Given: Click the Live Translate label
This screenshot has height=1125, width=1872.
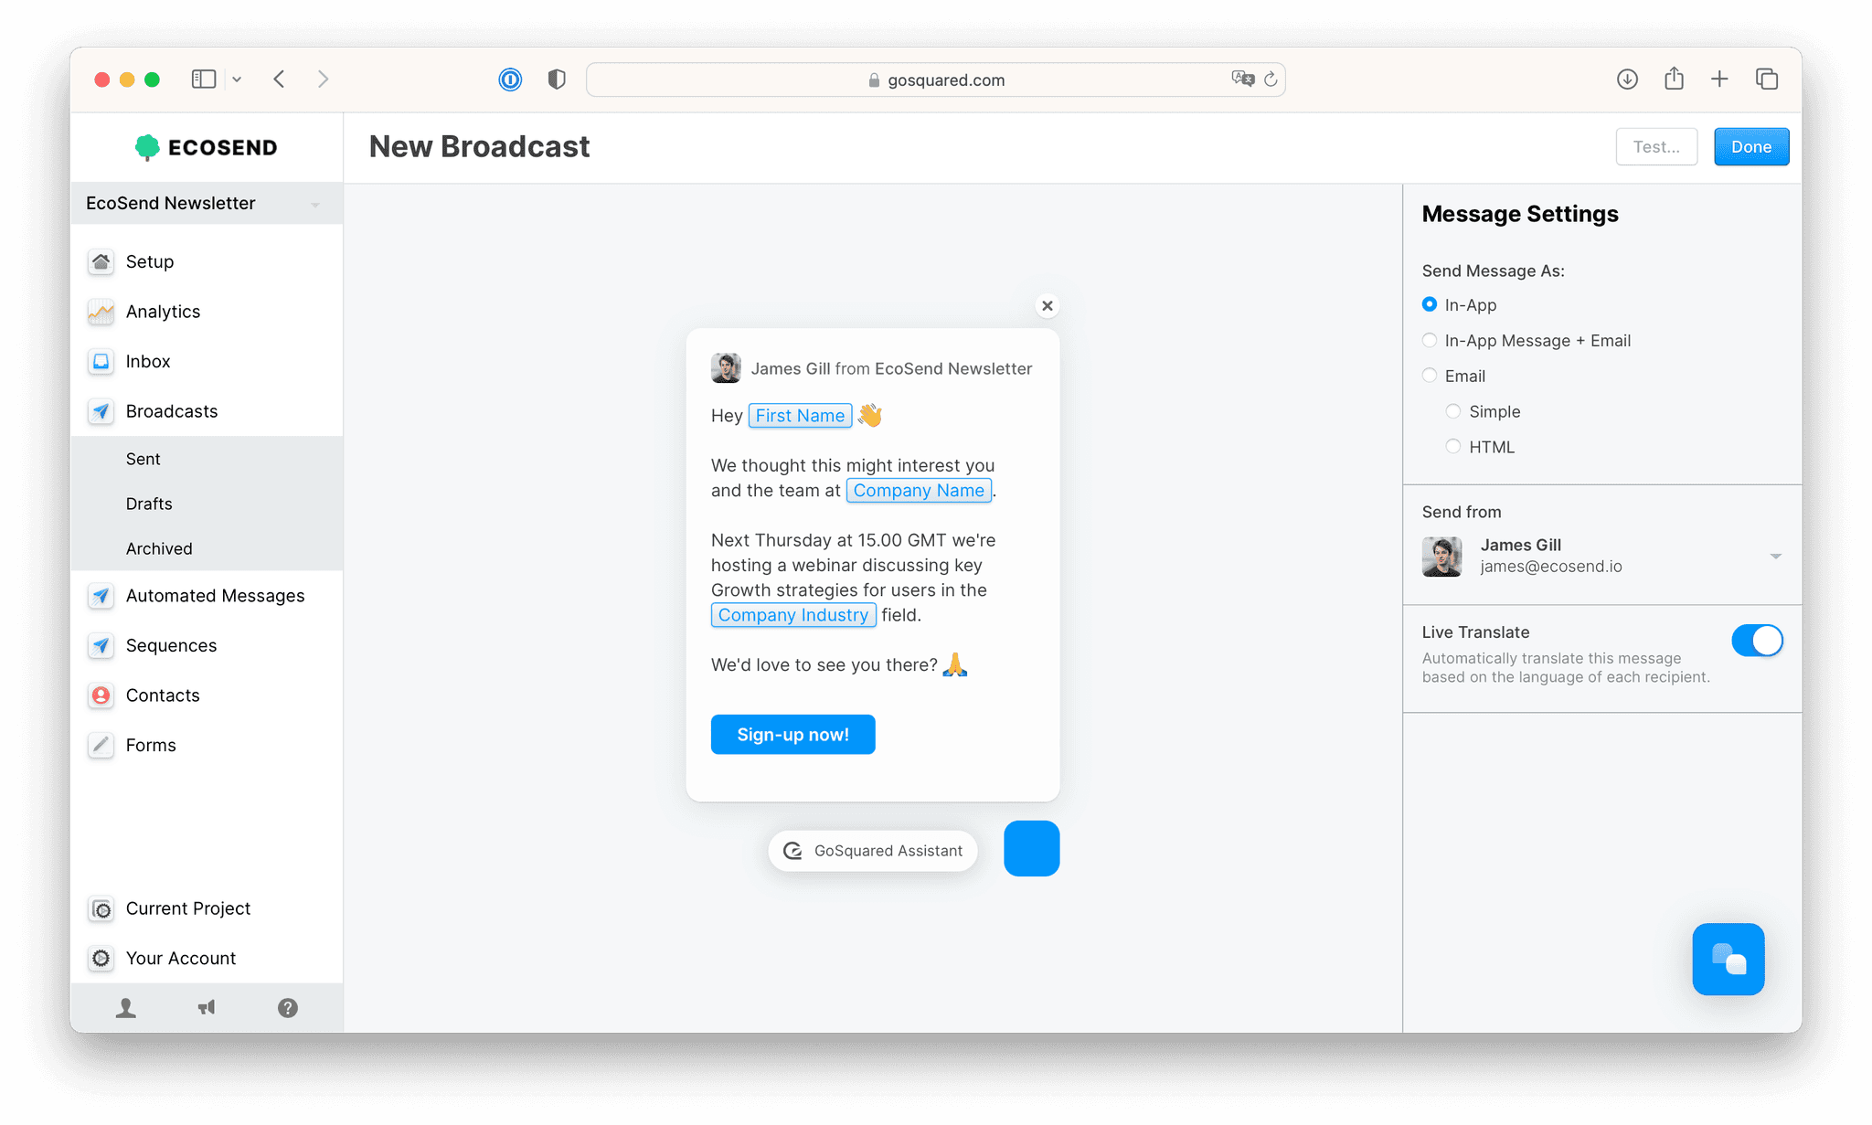Looking at the screenshot, I should [x=1475, y=632].
